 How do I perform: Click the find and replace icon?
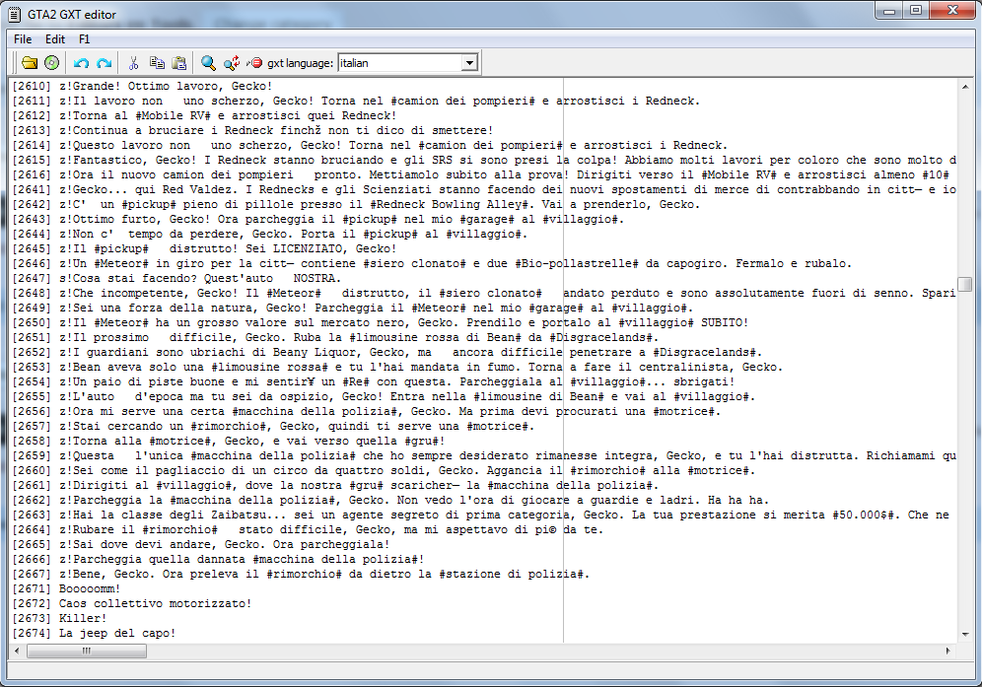click(232, 63)
